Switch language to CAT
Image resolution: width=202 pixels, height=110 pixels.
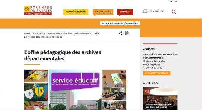coord(175,1)
